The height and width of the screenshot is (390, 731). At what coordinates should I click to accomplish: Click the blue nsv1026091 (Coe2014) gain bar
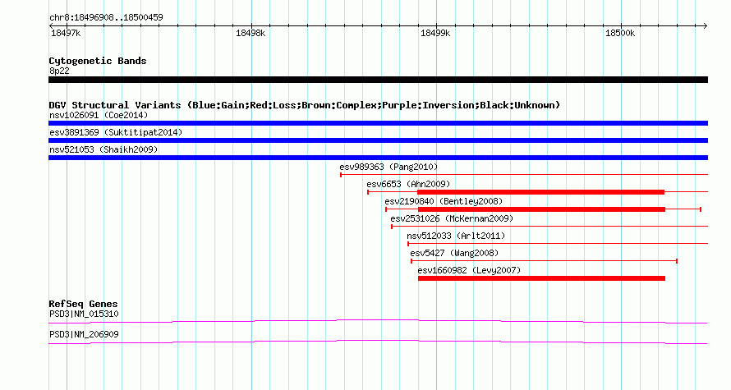[x=378, y=123]
